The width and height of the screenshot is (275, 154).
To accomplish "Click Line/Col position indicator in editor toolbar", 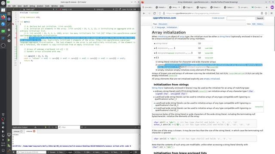I will [x=129, y=9].
